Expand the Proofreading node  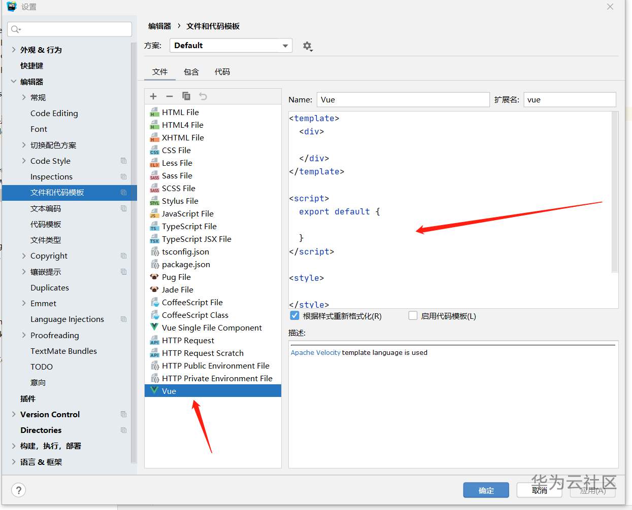24,335
